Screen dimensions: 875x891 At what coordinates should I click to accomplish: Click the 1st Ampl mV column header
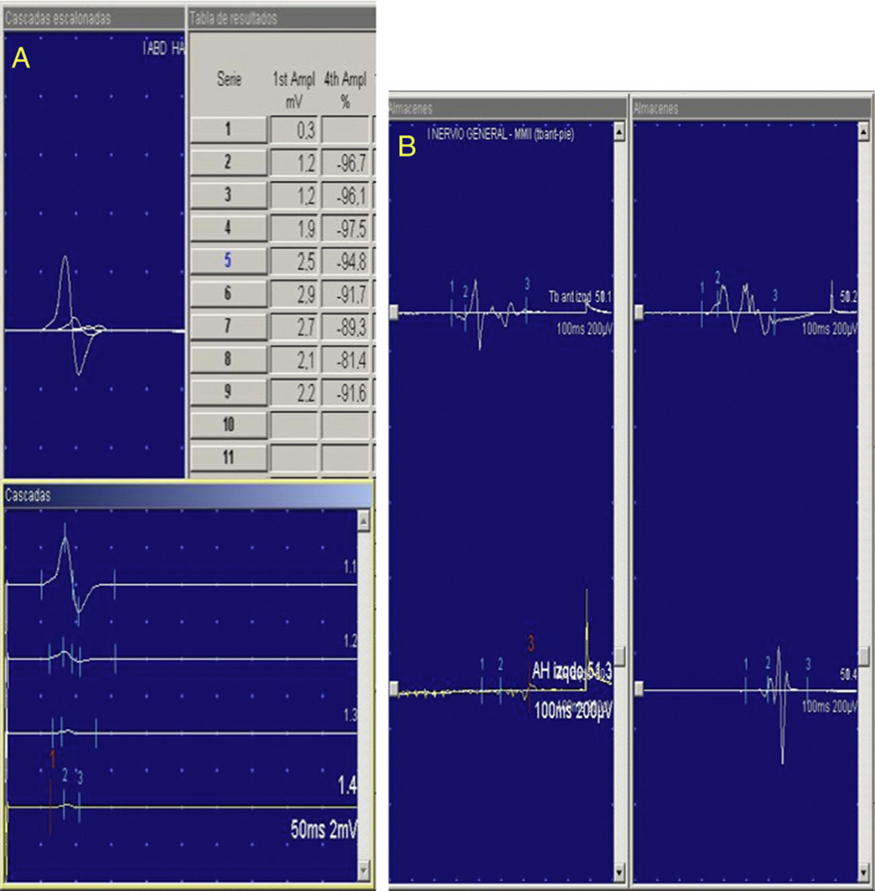coord(294,90)
